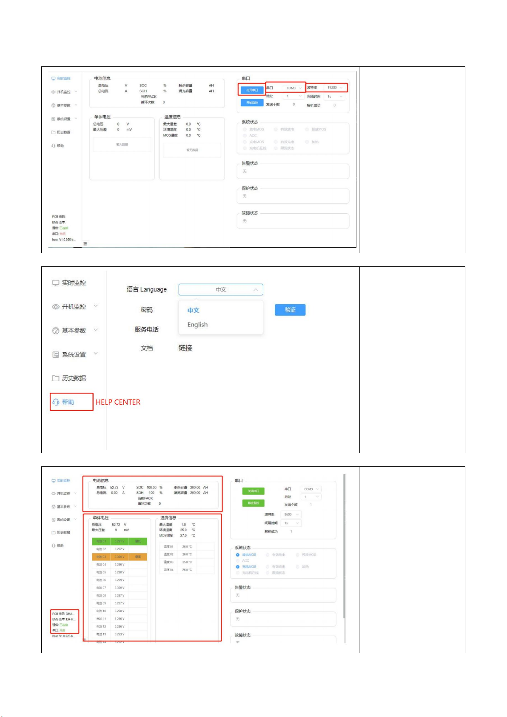
Task: Choose English from the language list
Action: [197, 325]
